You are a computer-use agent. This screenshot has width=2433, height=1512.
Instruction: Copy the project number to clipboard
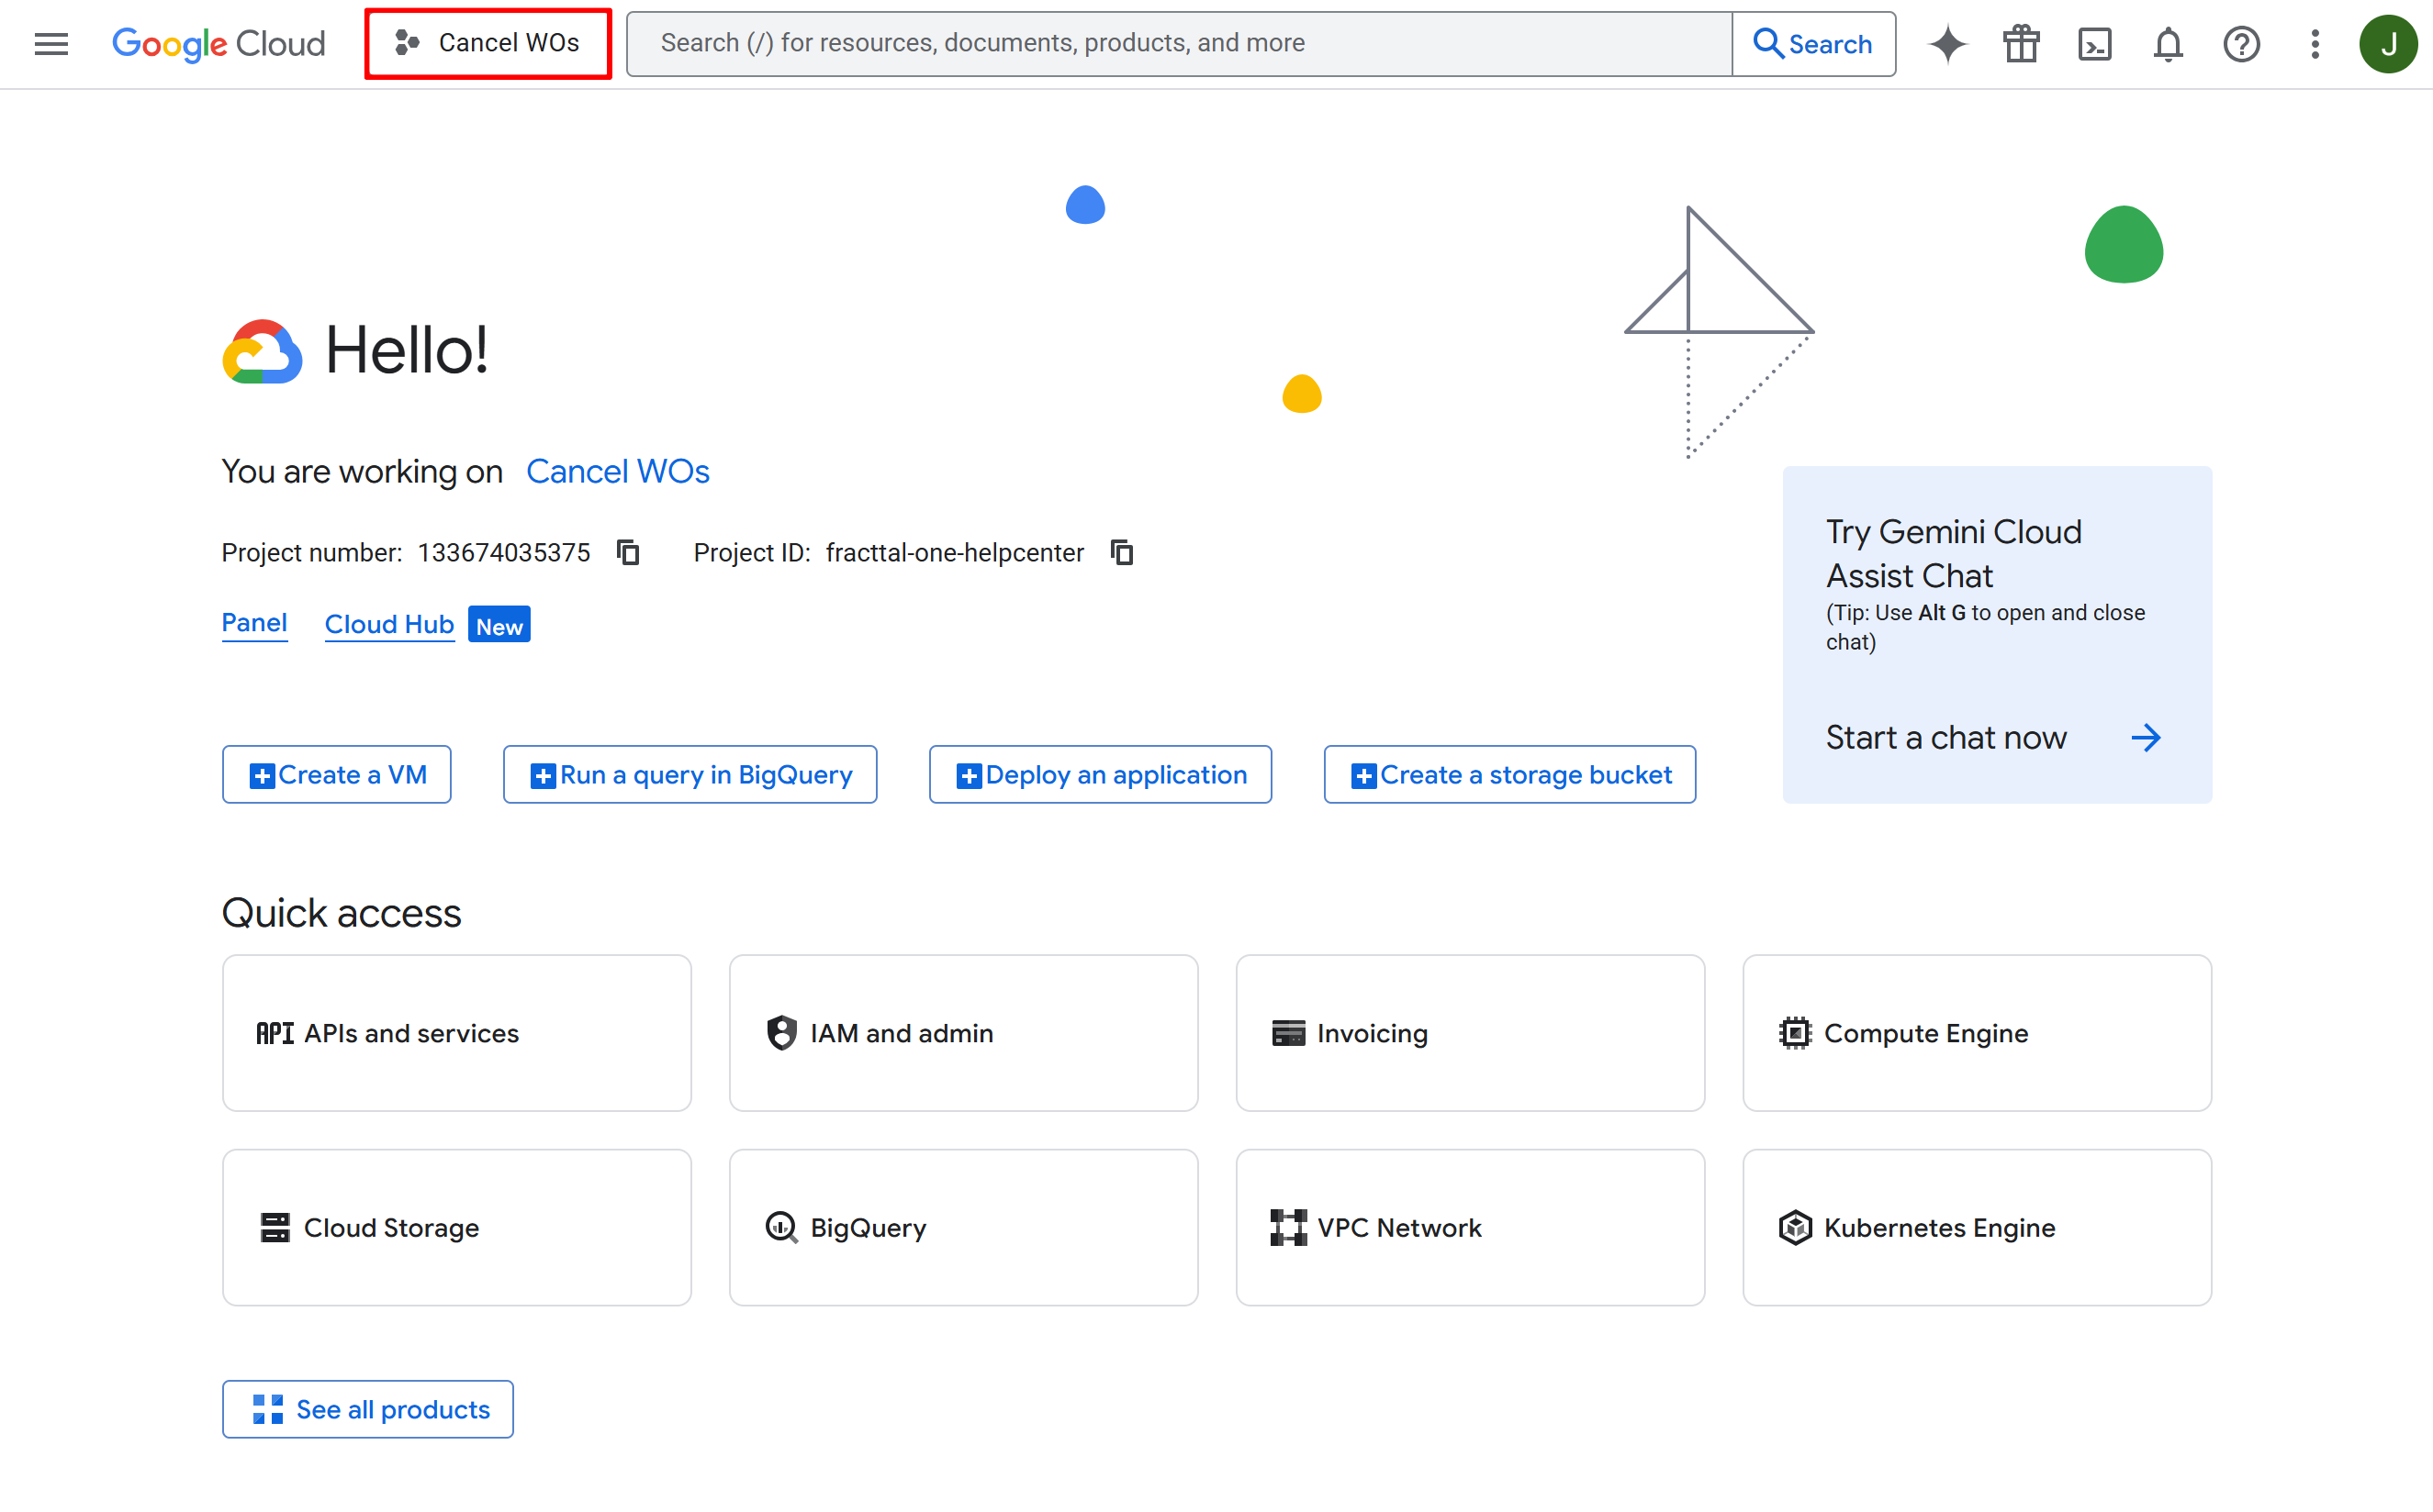coord(628,553)
